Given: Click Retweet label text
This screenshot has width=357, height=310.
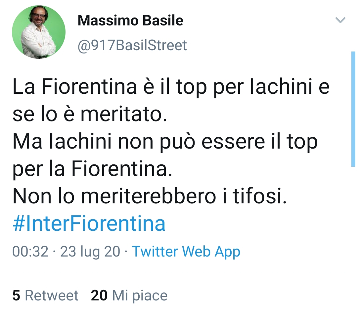Looking at the screenshot, I should point(53,295).
